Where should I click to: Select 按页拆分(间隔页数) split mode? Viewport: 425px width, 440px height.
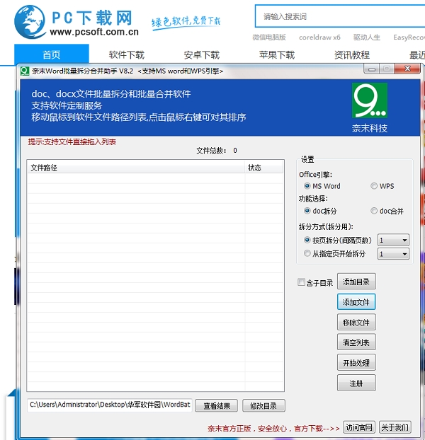pos(338,241)
